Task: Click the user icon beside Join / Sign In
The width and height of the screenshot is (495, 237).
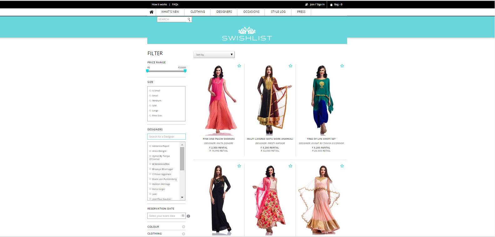Action: (x=307, y=4)
